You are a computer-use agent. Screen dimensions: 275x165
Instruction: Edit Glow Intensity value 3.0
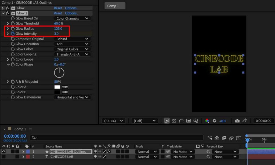tap(56, 34)
